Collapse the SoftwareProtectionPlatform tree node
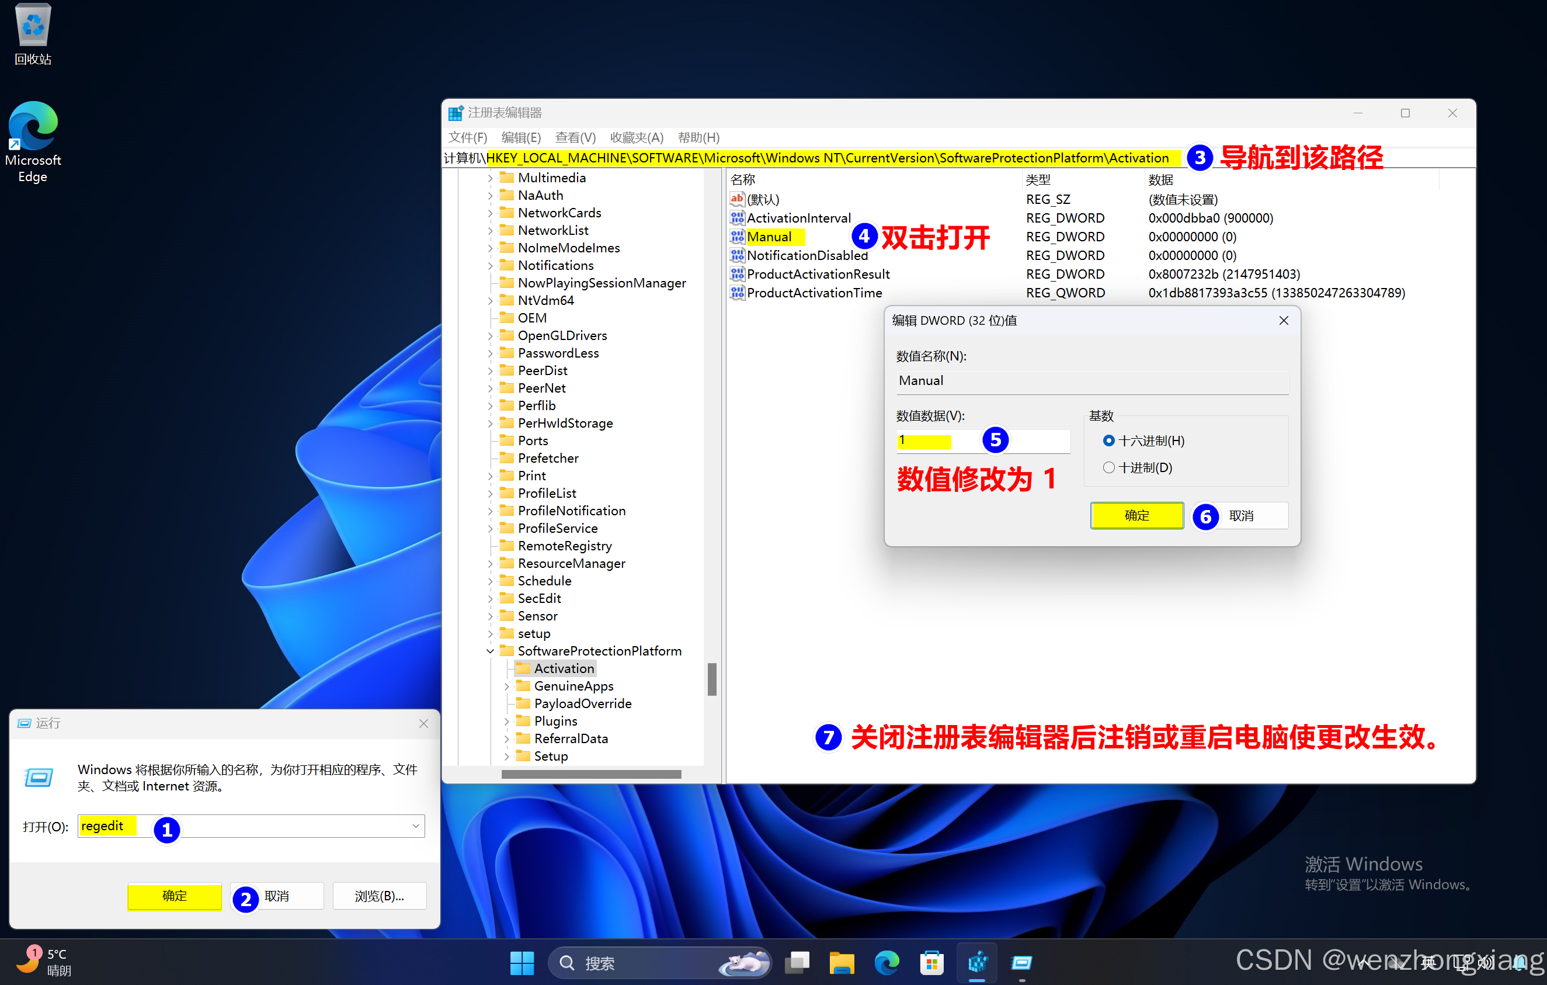Screen dimensions: 1547x985 pyautogui.click(x=490, y=651)
